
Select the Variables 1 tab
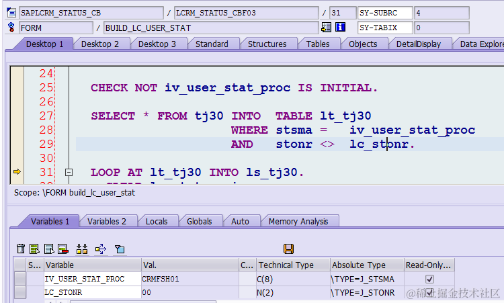click(x=50, y=222)
